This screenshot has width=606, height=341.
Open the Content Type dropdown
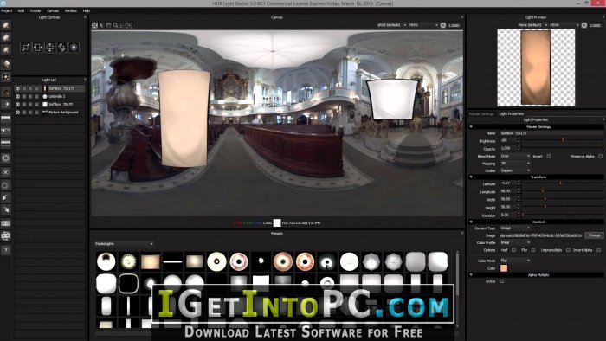click(515, 228)
